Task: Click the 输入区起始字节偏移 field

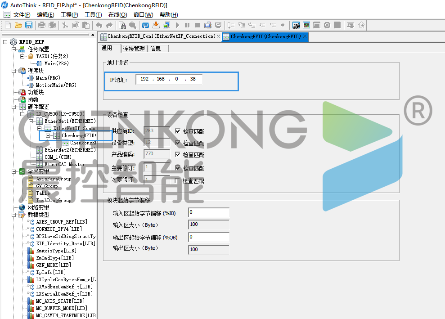Action: [209, 212]
